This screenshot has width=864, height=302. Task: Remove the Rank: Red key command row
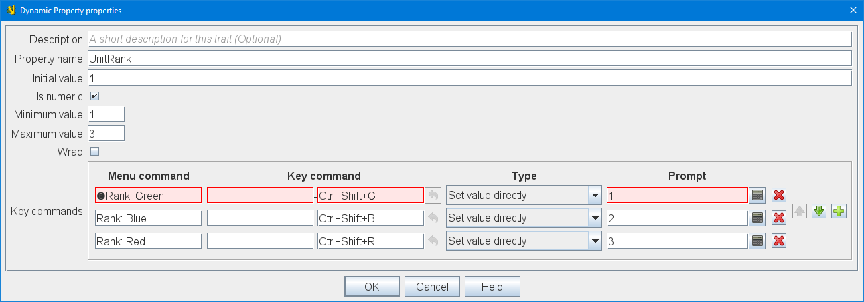point(779,241)
